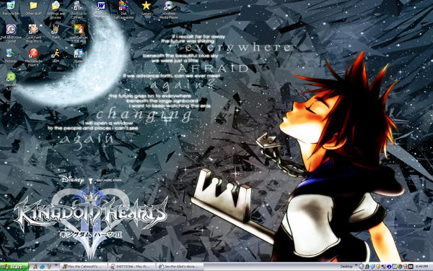Open the Writings and stories folder
Viewport: 433px width, 271px height.
56,10
